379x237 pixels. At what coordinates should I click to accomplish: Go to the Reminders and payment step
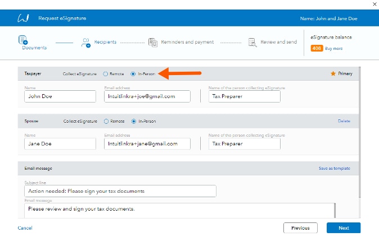pos(187,42)
